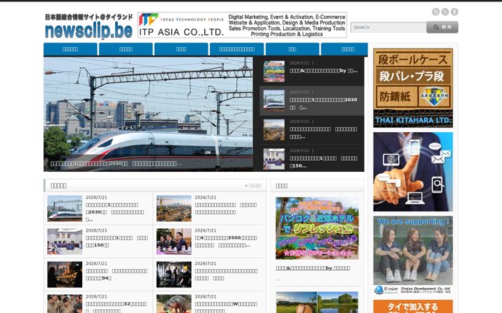Open the construction cranes skyline news thumbnail
502x313 pixels.
tap(174, 209)
